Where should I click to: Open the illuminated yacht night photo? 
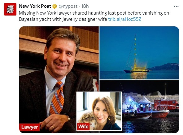(x=139, y=53)
